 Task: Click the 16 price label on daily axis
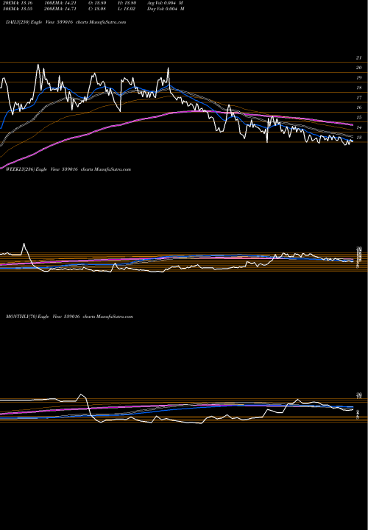pyautogui.click(x=358, y=107)
